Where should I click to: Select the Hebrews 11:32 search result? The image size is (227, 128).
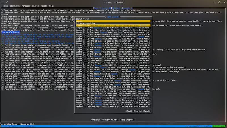113,107
